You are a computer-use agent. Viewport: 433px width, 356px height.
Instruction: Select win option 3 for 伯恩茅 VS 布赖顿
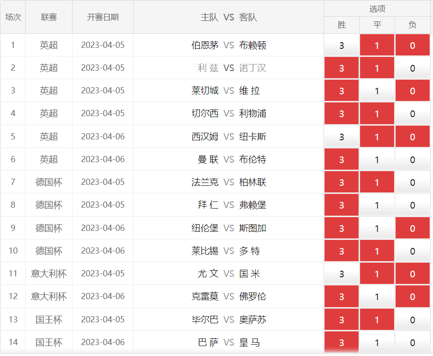pos(342,45)
